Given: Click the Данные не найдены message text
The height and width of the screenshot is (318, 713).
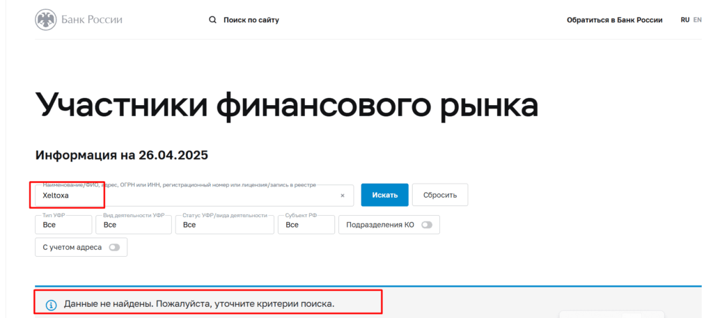Looking at the screenshot, I should [199, 305].
